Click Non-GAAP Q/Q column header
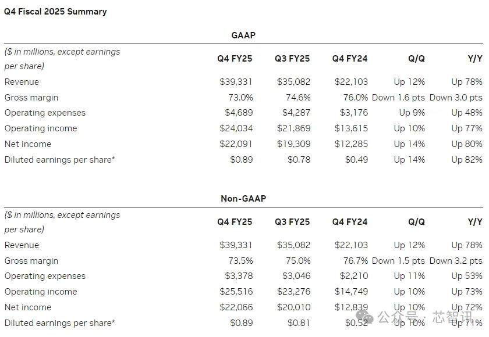The width and height of the screenshot is (489, 337). point(416,222)
